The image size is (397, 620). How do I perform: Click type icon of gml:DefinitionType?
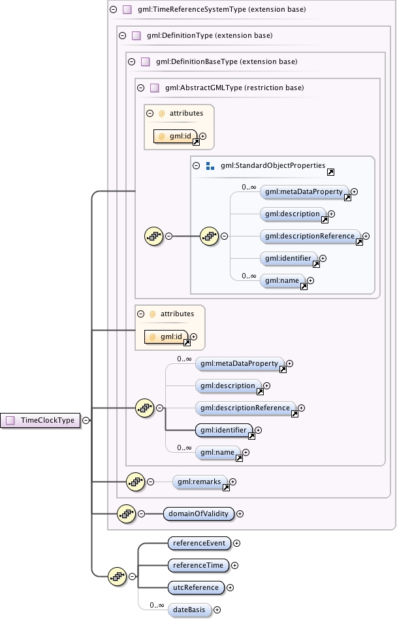pos(136,35)
